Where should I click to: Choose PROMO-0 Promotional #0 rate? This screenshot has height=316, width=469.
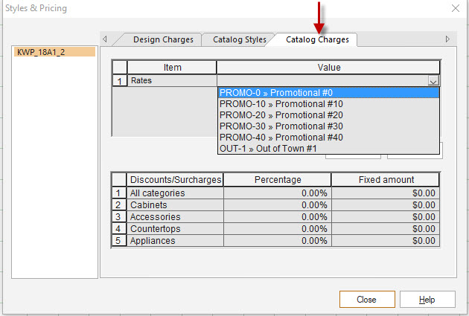click(x=328, y=93)
